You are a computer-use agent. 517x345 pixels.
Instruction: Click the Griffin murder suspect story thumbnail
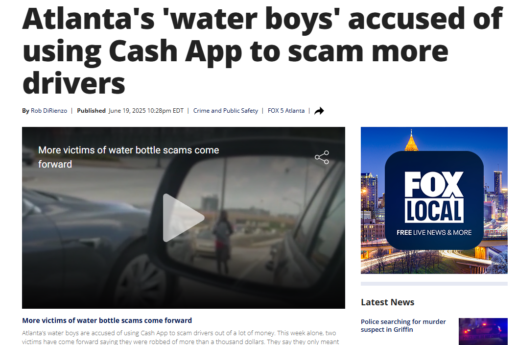pos(483,331)
